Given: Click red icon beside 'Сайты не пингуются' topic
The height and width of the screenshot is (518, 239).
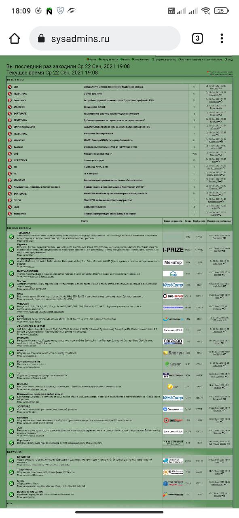Looking at the screenshot, I should tap(10, 207).
